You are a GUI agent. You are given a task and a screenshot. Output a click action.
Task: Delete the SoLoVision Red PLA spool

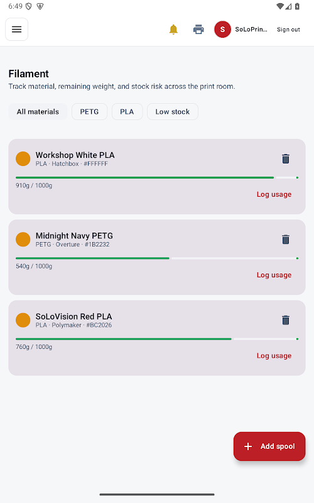286,320
